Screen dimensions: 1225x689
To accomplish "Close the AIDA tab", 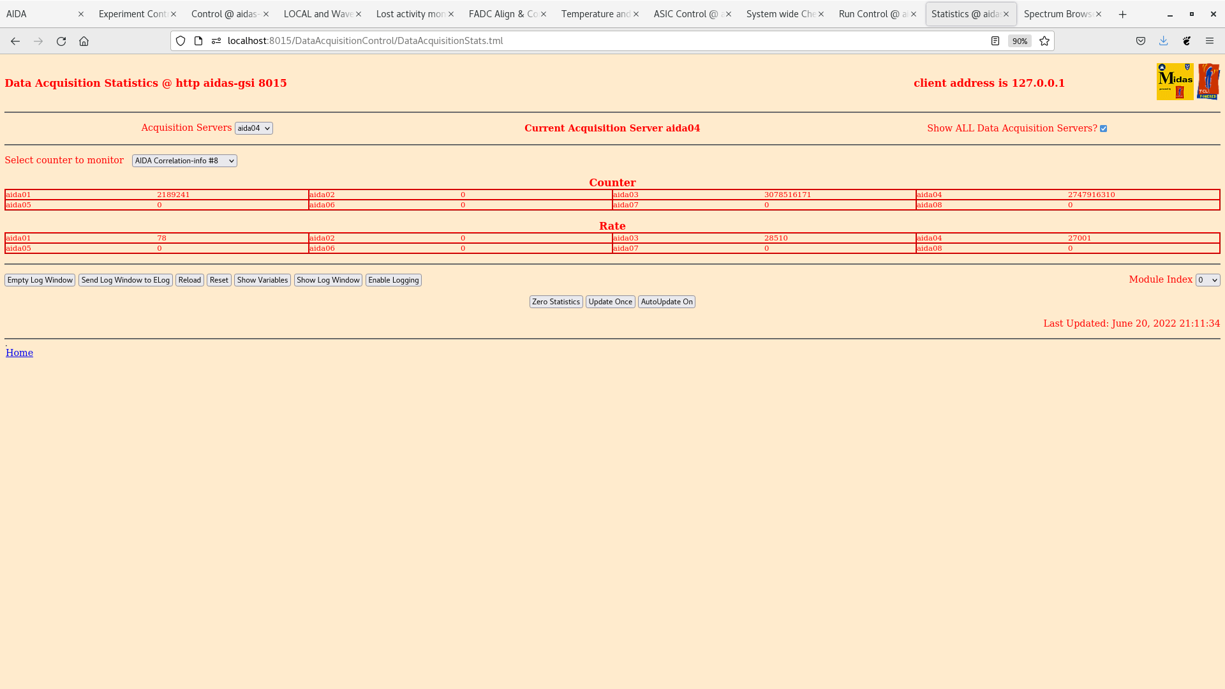I will [81, 14].
